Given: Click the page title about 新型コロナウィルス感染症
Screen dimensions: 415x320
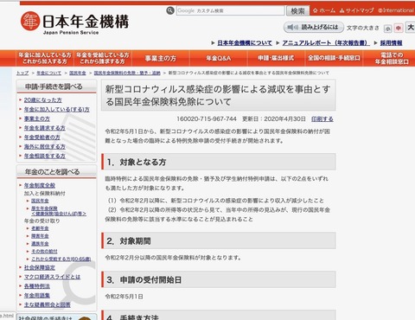Looking at the screenshot, I should coord(218,95).
